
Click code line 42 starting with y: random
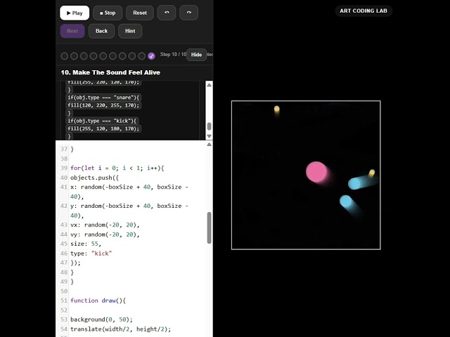129,211
